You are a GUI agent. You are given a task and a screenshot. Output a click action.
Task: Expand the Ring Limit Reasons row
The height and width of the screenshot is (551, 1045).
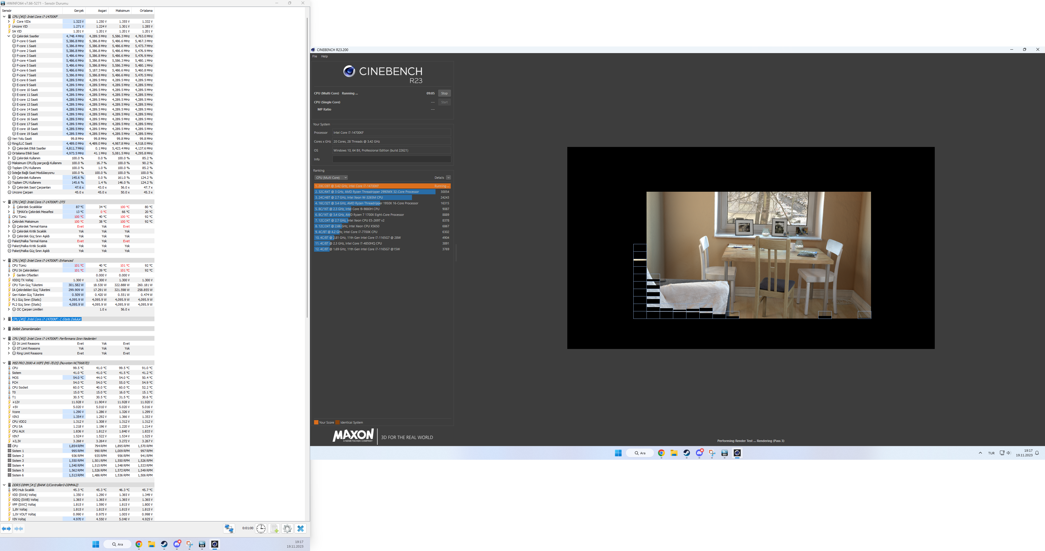pos(9,353)
